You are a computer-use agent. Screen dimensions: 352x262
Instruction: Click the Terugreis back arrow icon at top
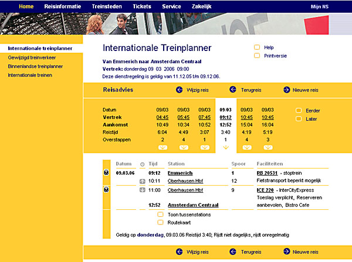tap(232, 90)
